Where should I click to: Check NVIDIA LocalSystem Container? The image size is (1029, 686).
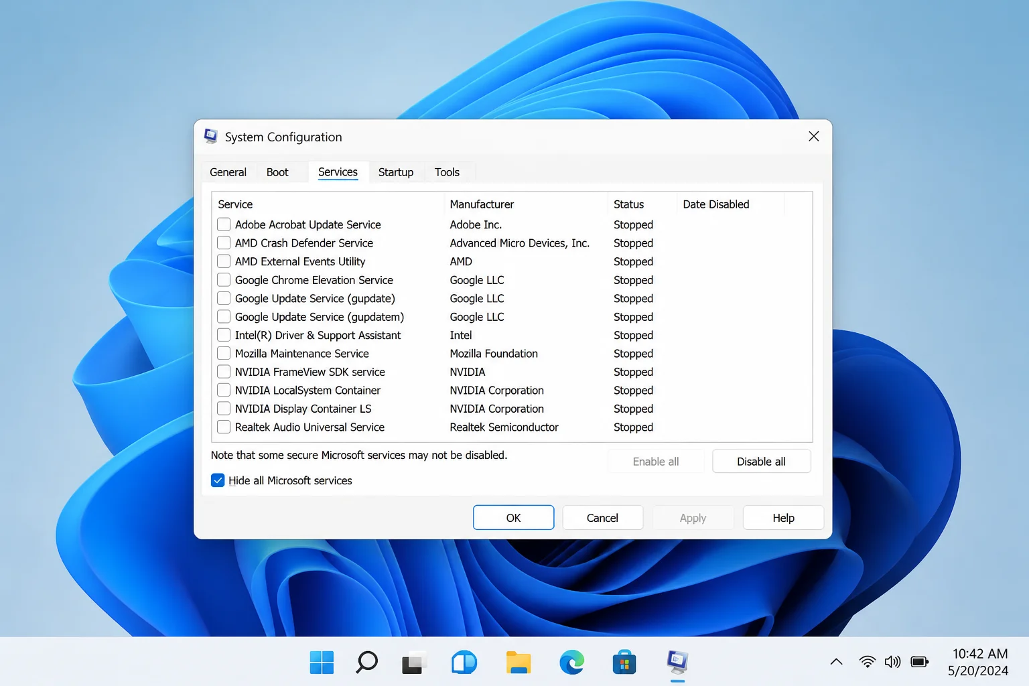coord(224,390)
